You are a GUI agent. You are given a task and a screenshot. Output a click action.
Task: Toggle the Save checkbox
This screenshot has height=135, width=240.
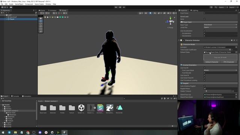204,19
